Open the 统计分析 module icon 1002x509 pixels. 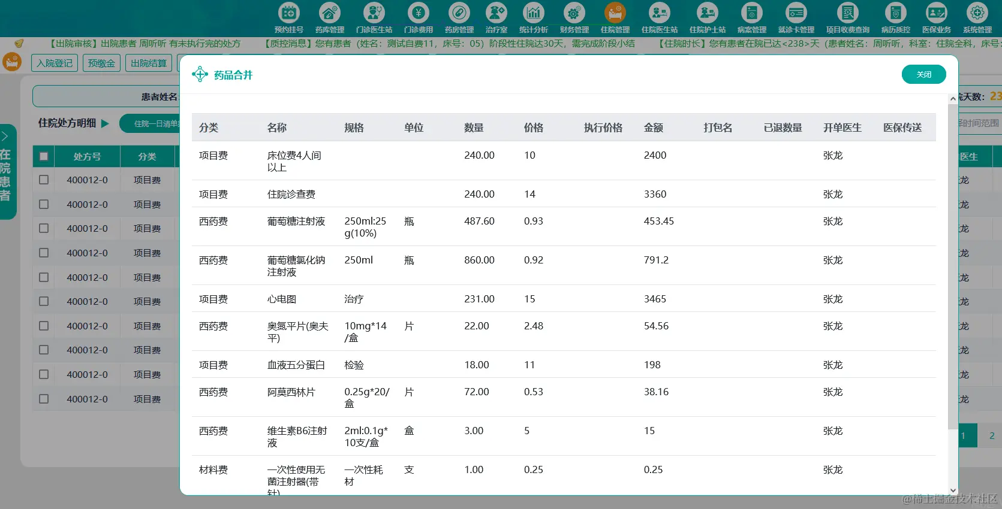534,13
